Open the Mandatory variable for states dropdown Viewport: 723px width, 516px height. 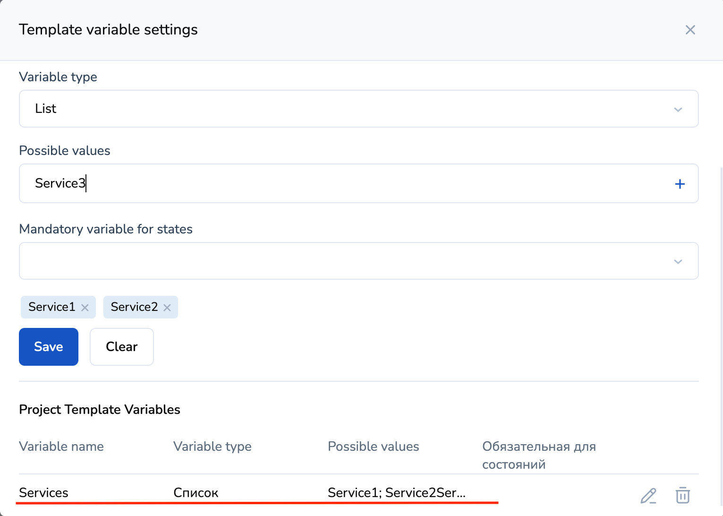[349, 261]
